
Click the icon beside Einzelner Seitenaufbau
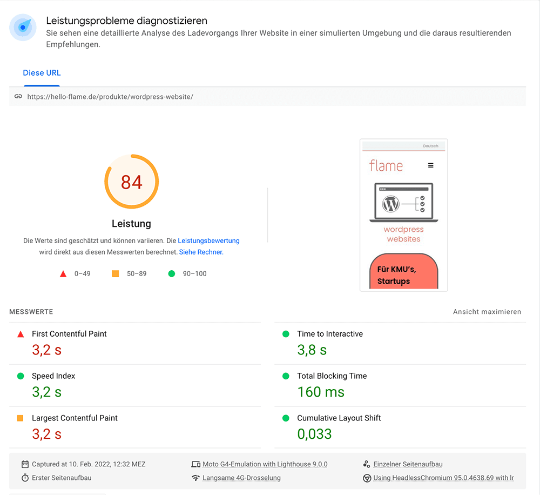pos(367,464)
